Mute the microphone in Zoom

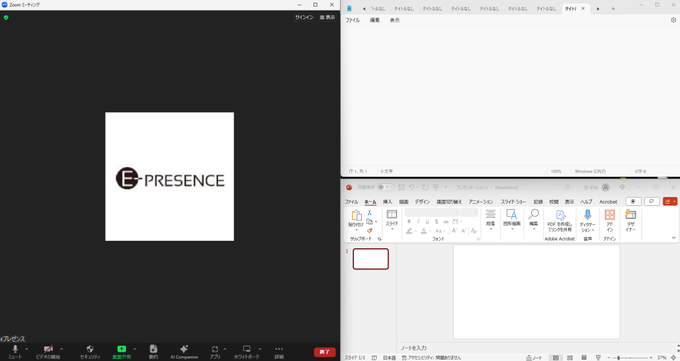point(15,352)
